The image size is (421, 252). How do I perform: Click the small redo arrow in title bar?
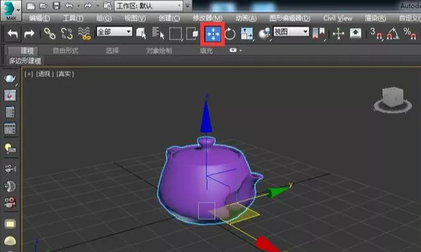pyautogui.click(x=88, y=5)
